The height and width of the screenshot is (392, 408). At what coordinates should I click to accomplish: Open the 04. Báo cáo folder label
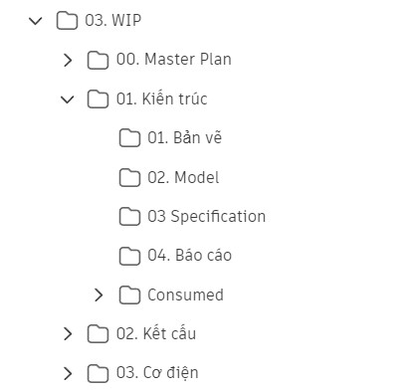(x=190, y=256)
